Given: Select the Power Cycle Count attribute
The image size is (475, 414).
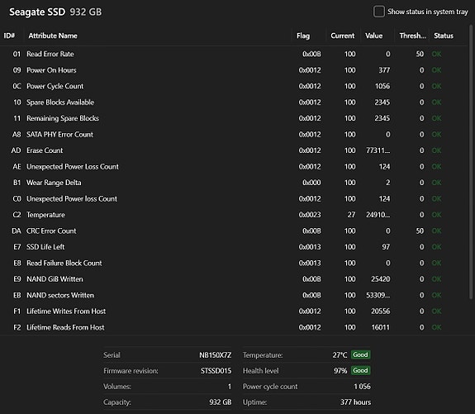Looking at the screenshot, I should point(233,86).
